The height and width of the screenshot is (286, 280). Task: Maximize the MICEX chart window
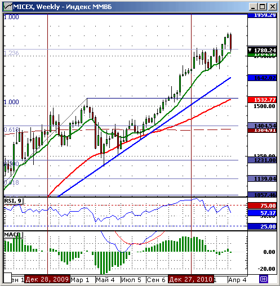coord(263,7)
